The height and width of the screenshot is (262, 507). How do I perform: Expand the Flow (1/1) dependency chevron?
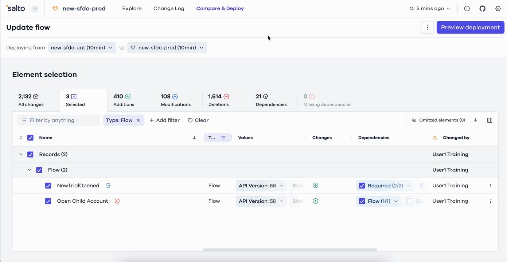pos(396,201)
